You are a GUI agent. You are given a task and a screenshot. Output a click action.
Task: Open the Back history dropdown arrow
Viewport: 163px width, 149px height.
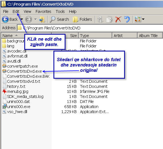[x=22, y=19]
